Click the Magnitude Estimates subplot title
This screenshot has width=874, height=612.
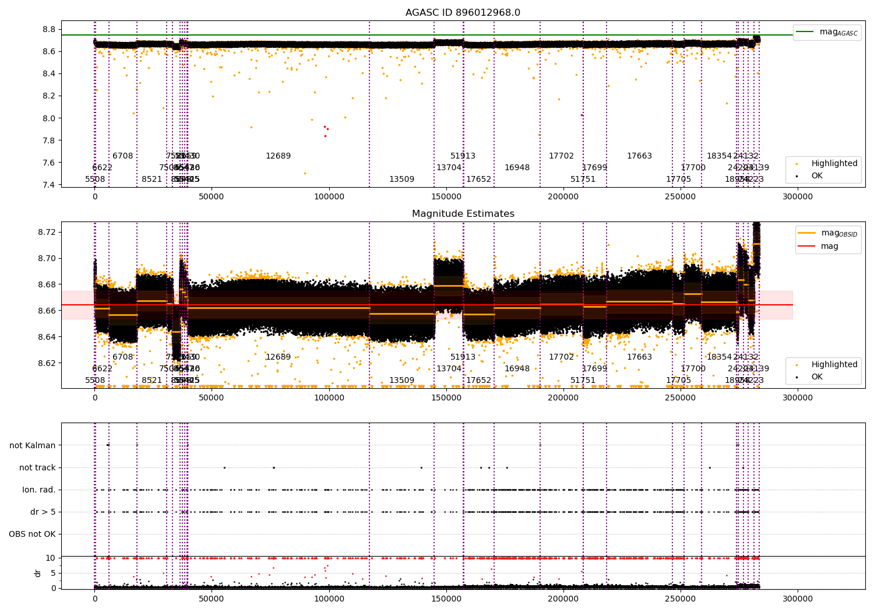(x=463, y=214)
